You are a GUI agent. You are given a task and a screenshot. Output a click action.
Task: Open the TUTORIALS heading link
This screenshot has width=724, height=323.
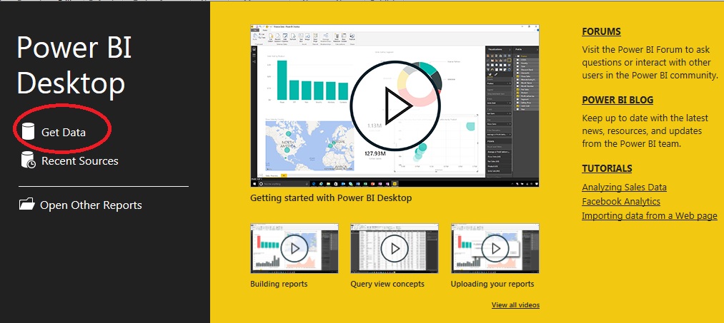607,169
